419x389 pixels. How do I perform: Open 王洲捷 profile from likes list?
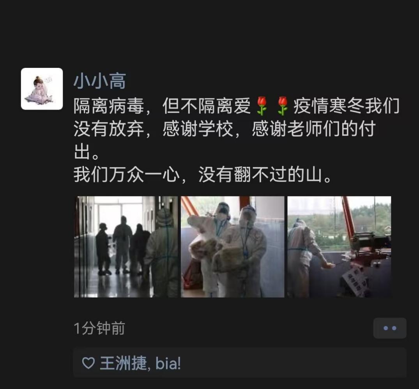pos(123,363)
